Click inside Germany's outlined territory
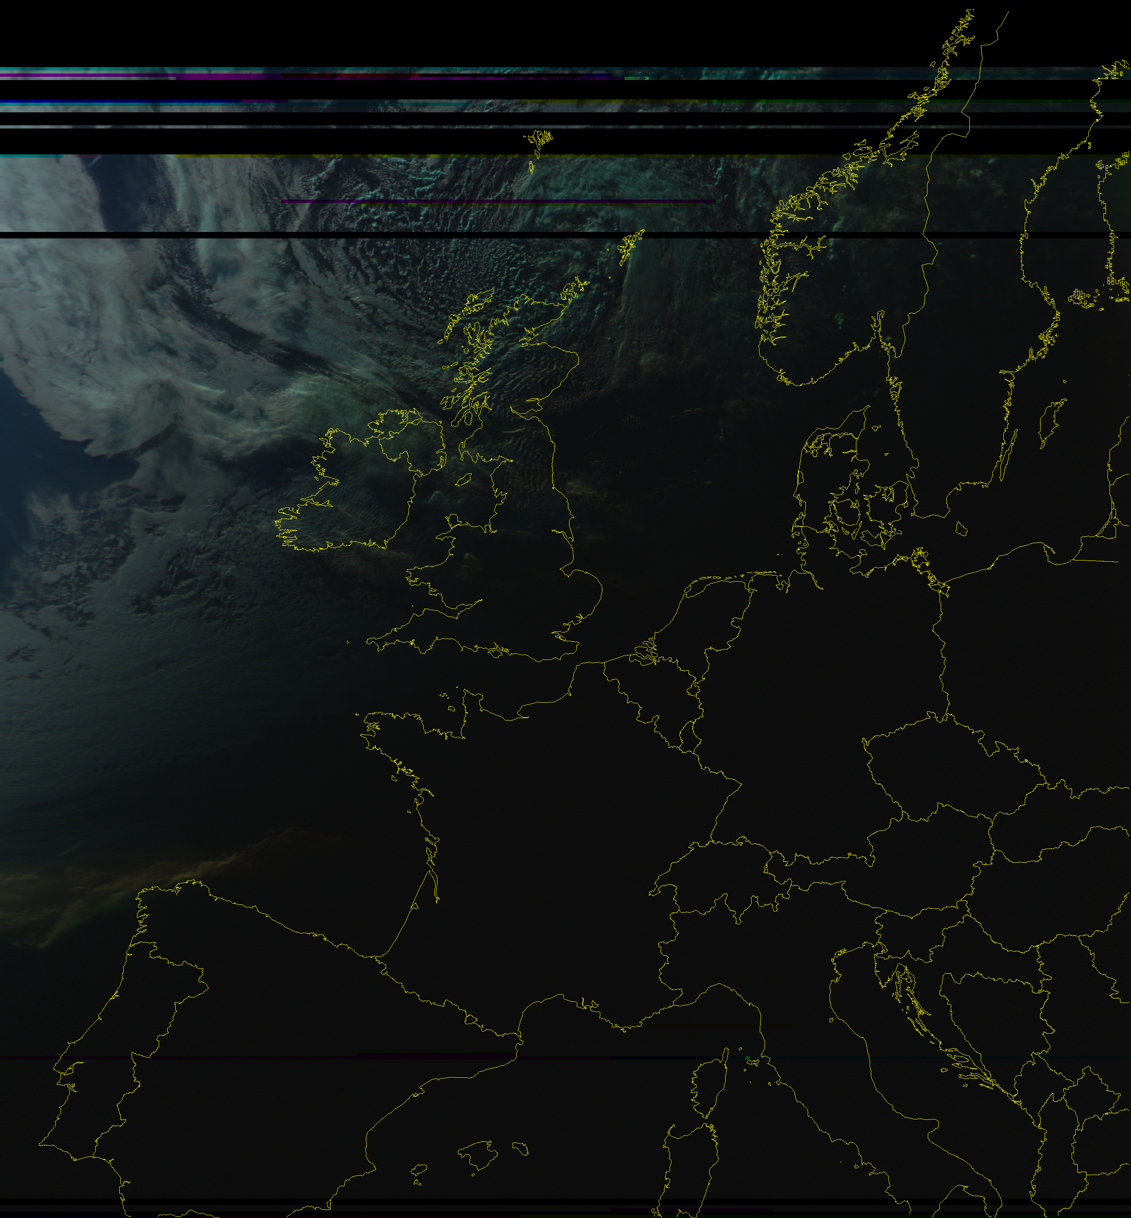The width and height of the screenshot is (1131, 1218). coord(820,704)
